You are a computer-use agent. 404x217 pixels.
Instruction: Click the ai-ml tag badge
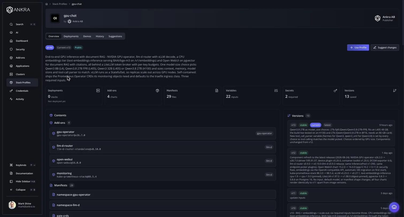[50, 48]
